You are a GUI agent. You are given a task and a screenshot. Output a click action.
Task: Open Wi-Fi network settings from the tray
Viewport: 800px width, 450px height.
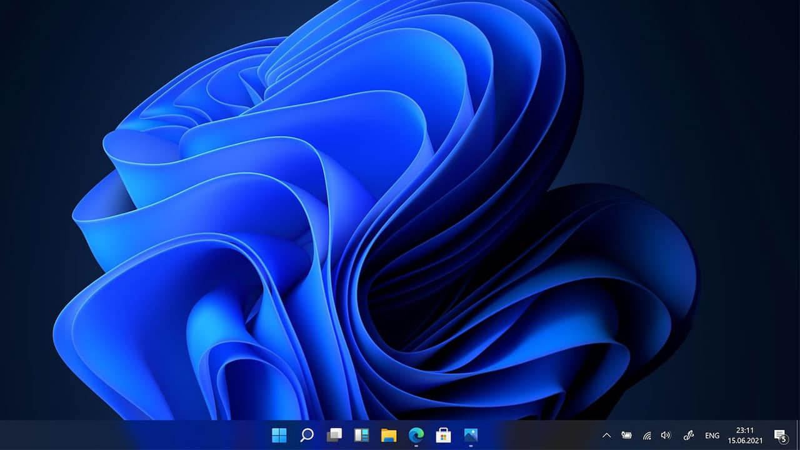coord(647,435)
